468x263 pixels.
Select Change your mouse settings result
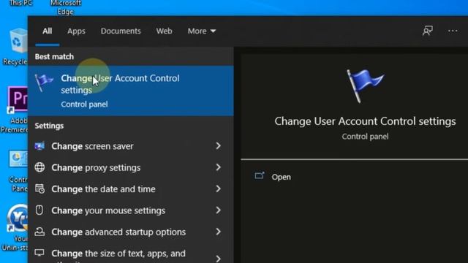click(x=131, y=210)
